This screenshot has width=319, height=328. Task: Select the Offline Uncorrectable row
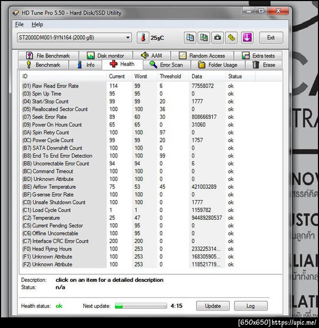(138, 233)
